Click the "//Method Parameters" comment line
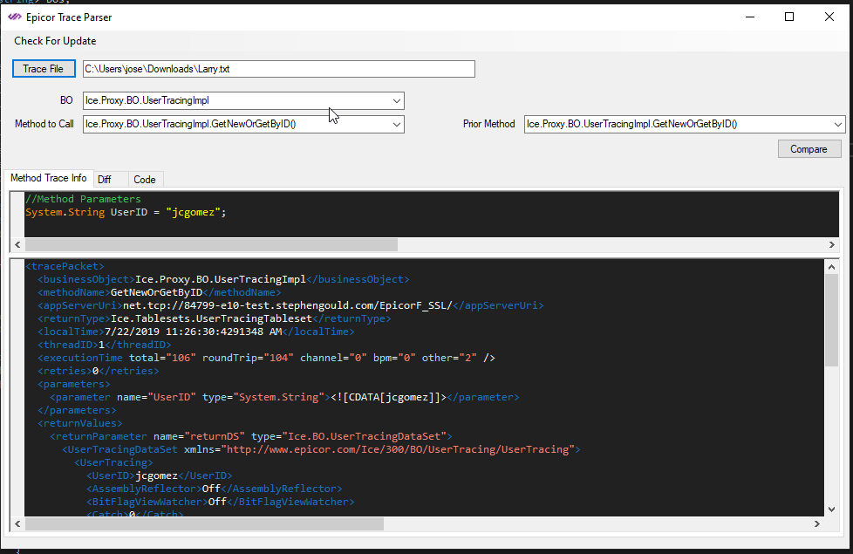Screen dimensions: 853x554 tap(83, 199)
